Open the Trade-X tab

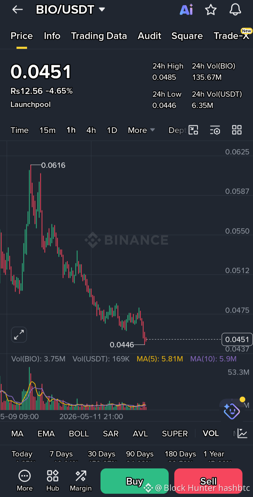pos(231,36)
